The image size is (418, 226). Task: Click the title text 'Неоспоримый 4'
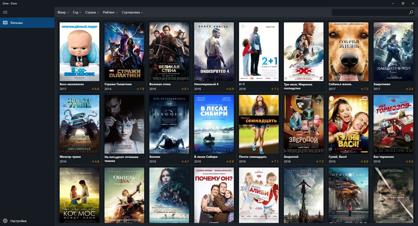tap(206, 84)
